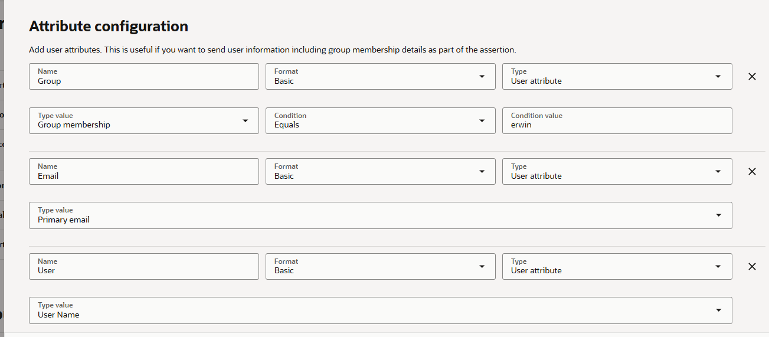Remove the Email attribute row
Viewport: 769px width, 337px height.
click(x=752, y=172)
